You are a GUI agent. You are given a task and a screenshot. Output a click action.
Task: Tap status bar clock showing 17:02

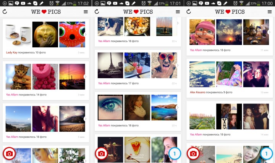(83, 3)
